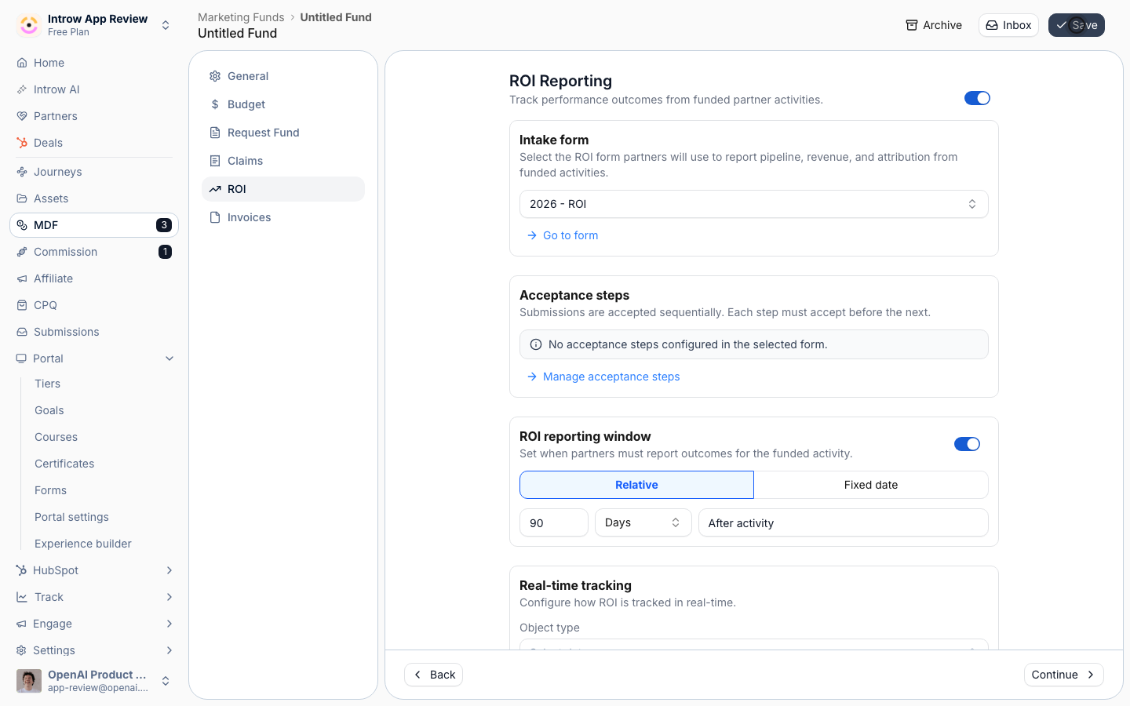Open the Manage acceptance steps link
The image size is (1130, 706).
coord(603,377)
